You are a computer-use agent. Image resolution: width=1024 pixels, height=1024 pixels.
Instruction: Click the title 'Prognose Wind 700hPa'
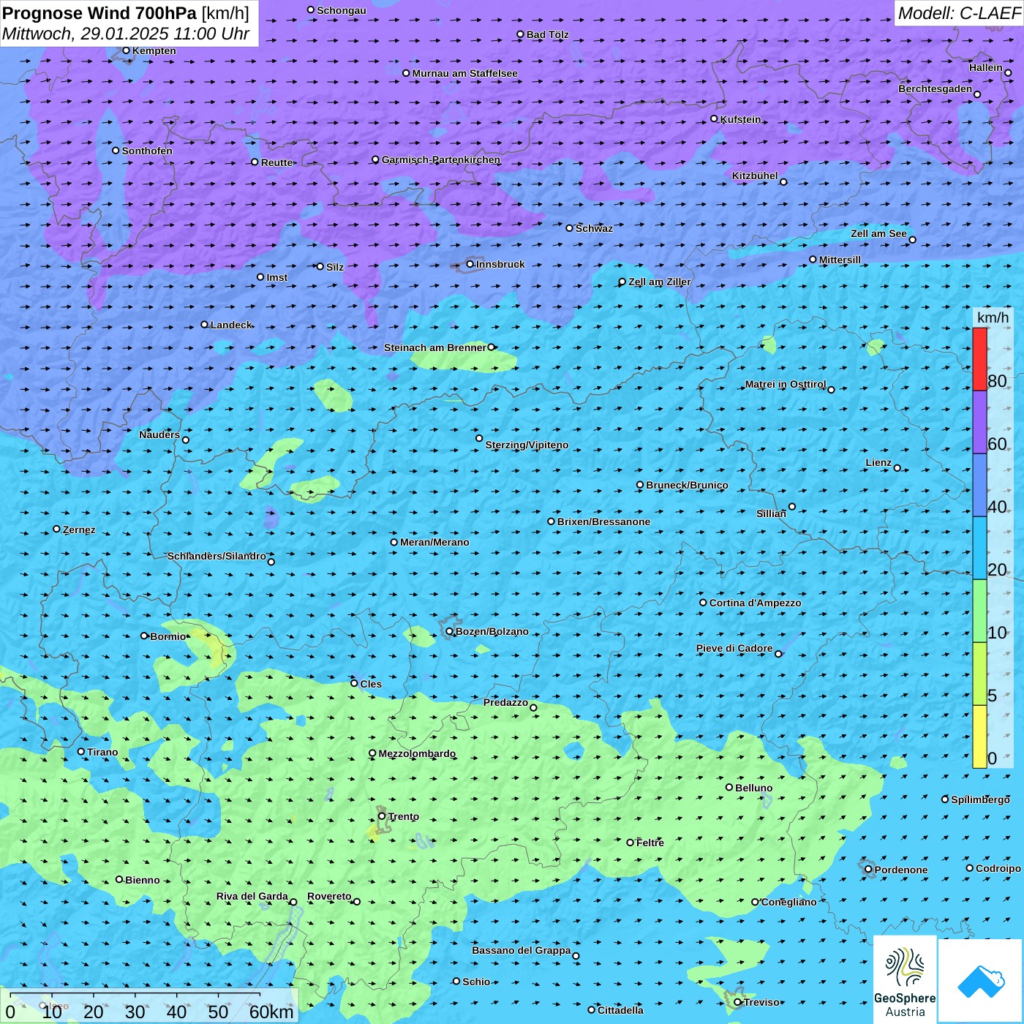[x=99, y=13]
